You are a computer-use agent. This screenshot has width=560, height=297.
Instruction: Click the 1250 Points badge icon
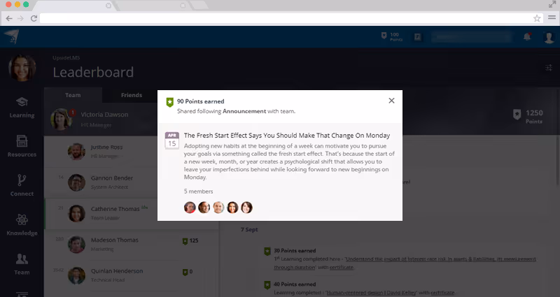tap(517, 115)
